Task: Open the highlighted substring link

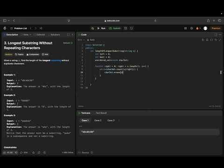Action: pyautogui.click(x=56, y=60)
